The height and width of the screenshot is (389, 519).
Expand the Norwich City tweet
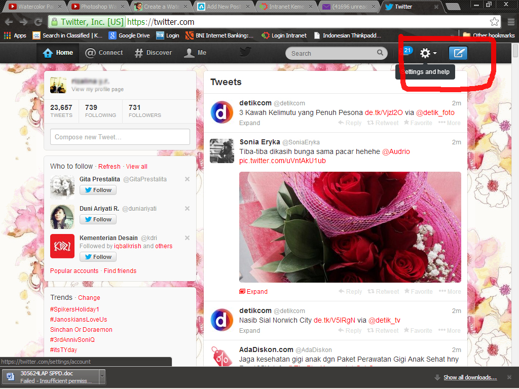pos(249,331)
